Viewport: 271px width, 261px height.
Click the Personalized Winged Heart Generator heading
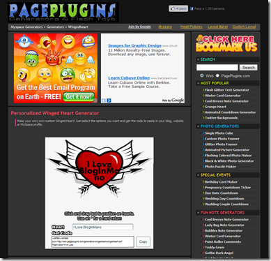click(x=55, y=113)
